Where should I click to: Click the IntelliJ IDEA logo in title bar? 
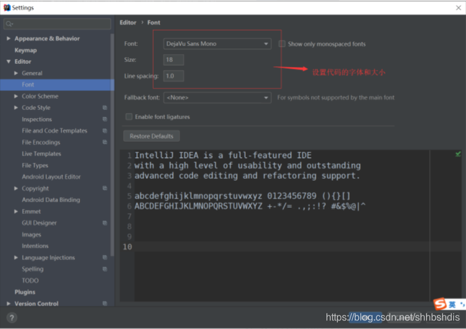pyautogui.click(x=7, y=7)
